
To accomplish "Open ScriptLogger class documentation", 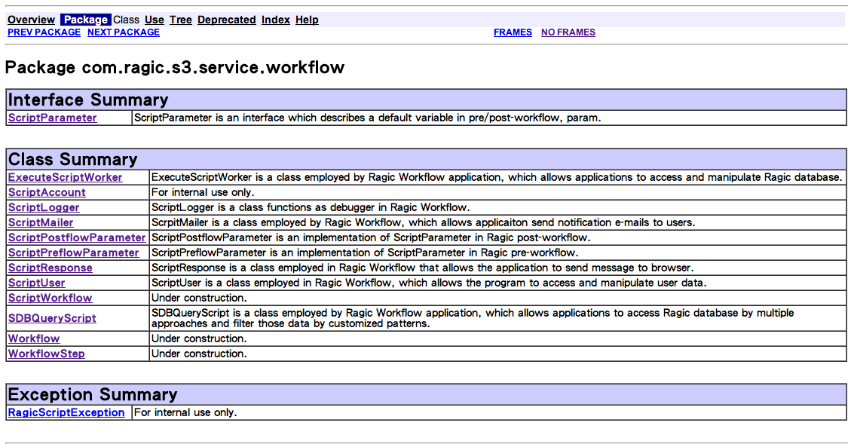I will click(x=44, y=207).
